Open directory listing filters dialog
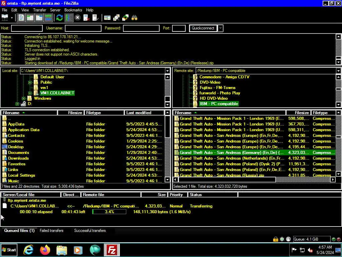Image resolution: width=342 pixels, height=257 pixels. (107, 18)
